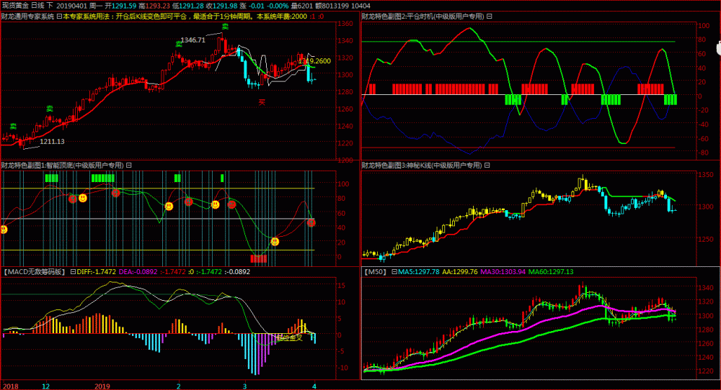Click the 1220 value on the M50 axis
The width and height of the screenshot is (721, 390).
706,371
